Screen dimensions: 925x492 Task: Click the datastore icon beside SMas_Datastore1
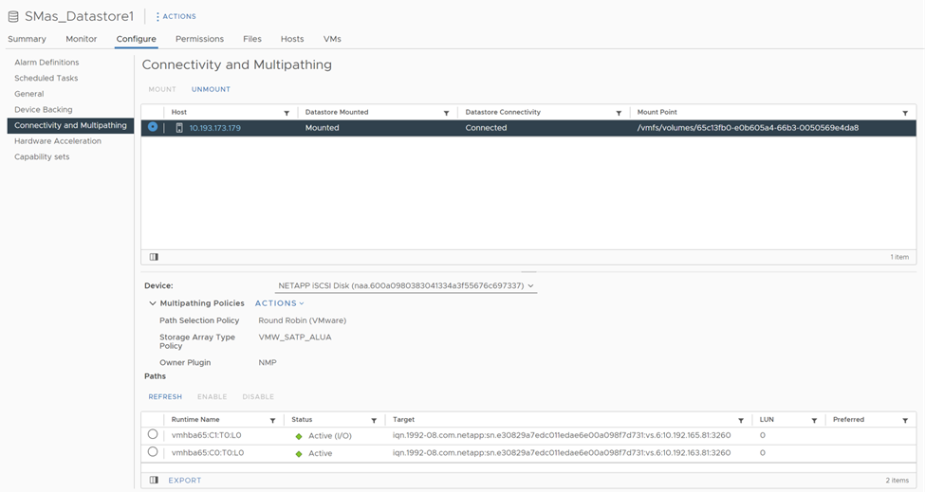[13, 16]
